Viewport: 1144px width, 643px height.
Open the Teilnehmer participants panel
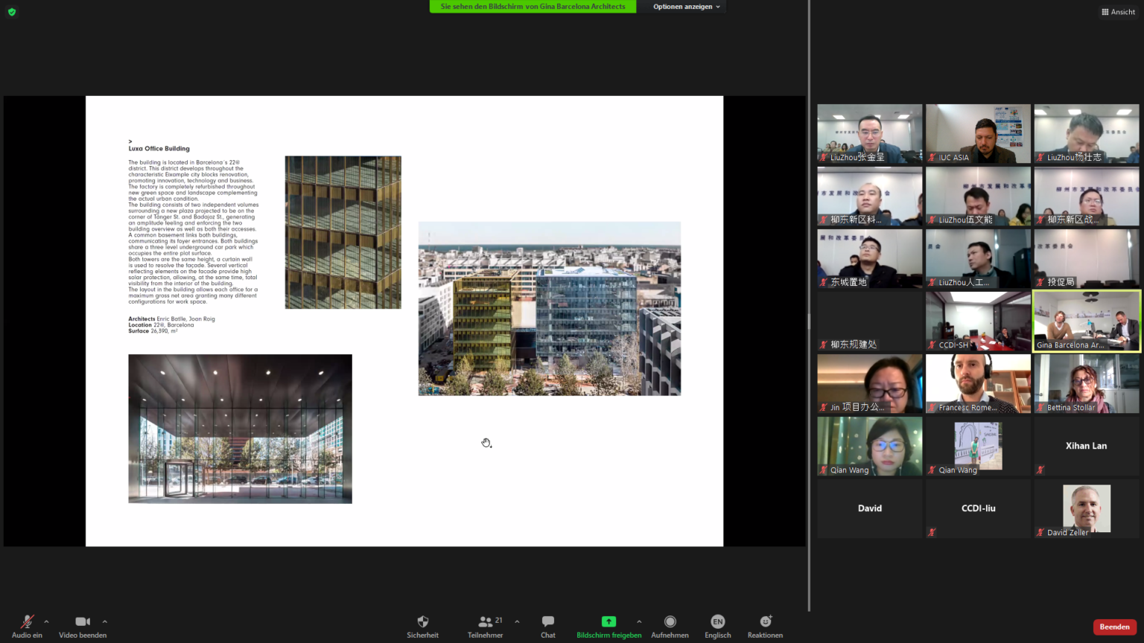click(x=486, y=622)
